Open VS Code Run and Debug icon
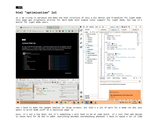 pos(81,43)
